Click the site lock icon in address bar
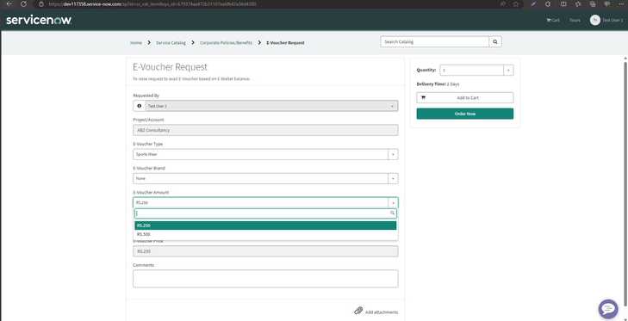 click(40, 4)
